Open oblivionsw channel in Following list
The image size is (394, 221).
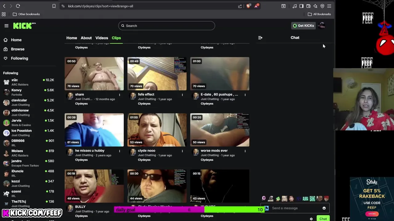tap(29, 112)
